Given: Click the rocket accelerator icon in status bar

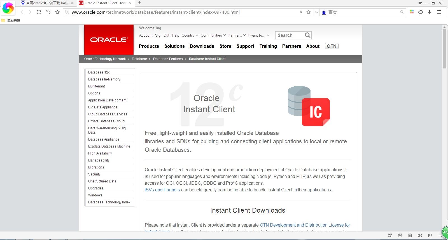Looking at the screenshot, I should pyautogui.click(x=390, y=236).
